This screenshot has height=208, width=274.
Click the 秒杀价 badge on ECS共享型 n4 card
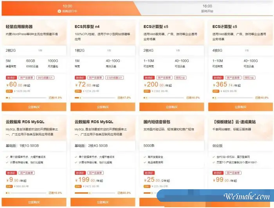coord(80,78)
